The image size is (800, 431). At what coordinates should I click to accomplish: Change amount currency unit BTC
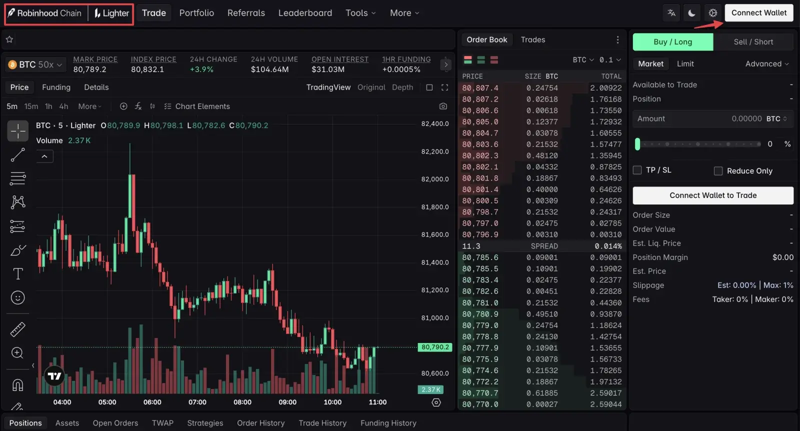click(777, 119)
